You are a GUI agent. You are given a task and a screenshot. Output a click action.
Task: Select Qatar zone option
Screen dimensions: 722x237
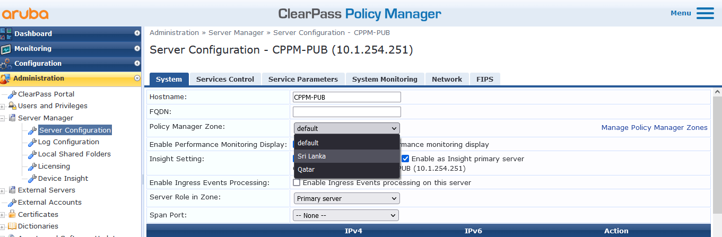pos(347,170)
